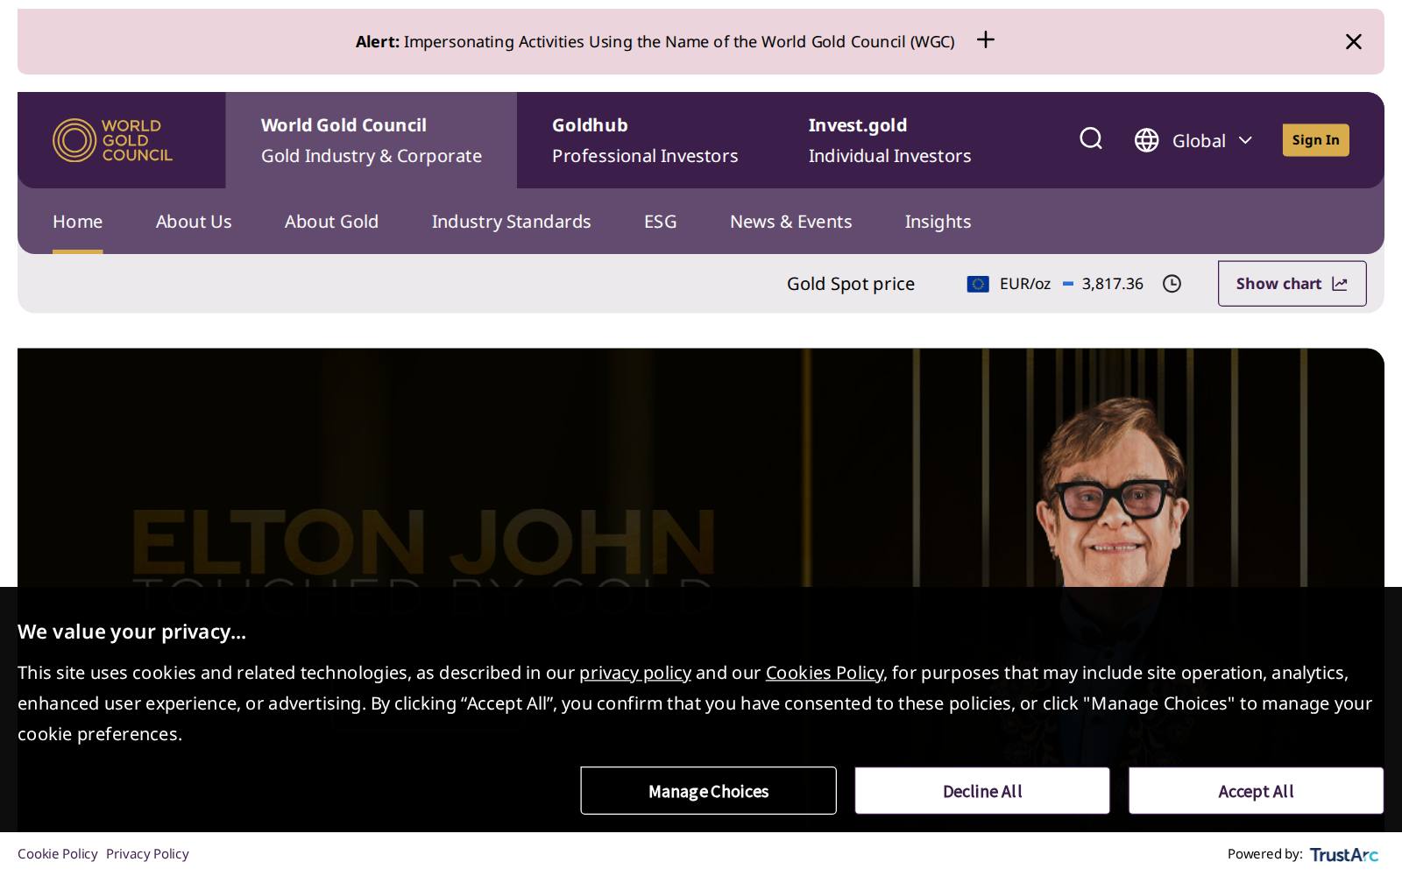Click the clock icon beside spot price
Screen dimensions: 1402x876
click(1172, 284)
